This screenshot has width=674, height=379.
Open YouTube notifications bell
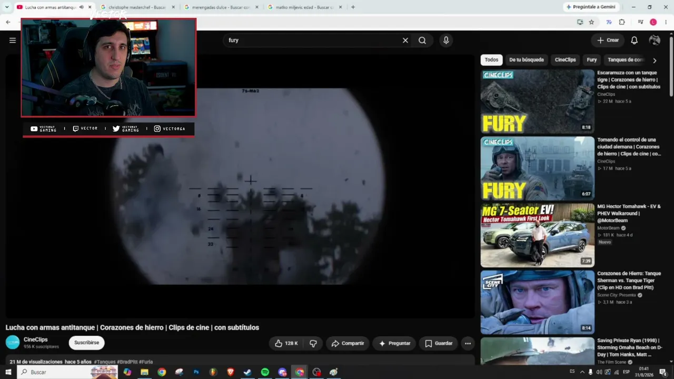click(x=635, y=40)
